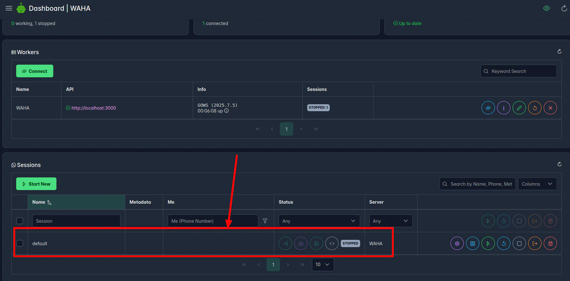Remove the WAHA worker
This screenshot has height=281, width=570.
(550, 108)
